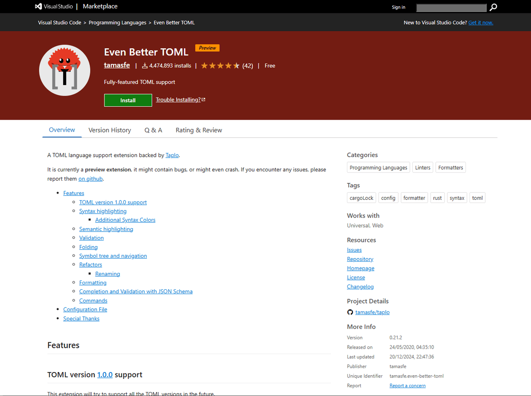
Task: Click the cargoLock tag
Action: 362,198
